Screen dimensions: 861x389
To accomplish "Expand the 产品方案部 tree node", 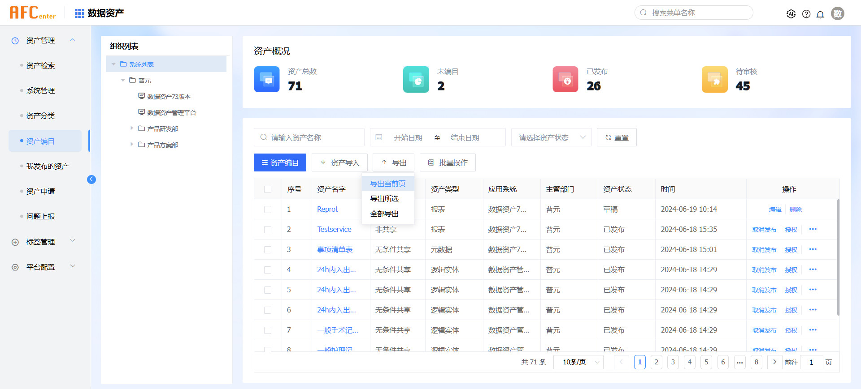I will click(x=132, y=145).
